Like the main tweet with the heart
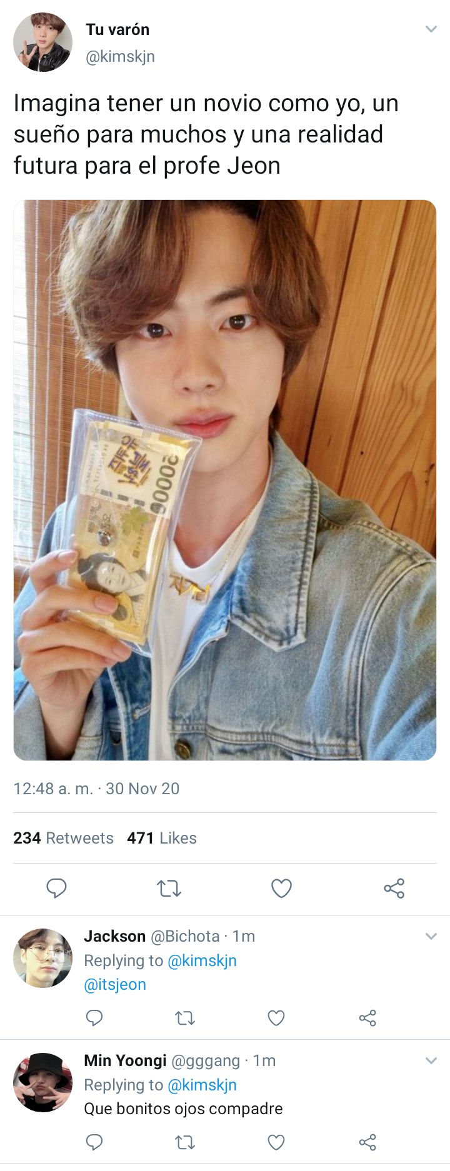This screenshot has height=1171, width=450. click(281, 888)
